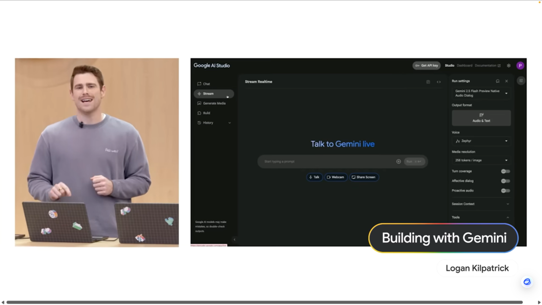Image resolution: width=542 pixels, height=305 pixels.
Task: Click the plus icon in the prompt box
Action: click(398, 162)
